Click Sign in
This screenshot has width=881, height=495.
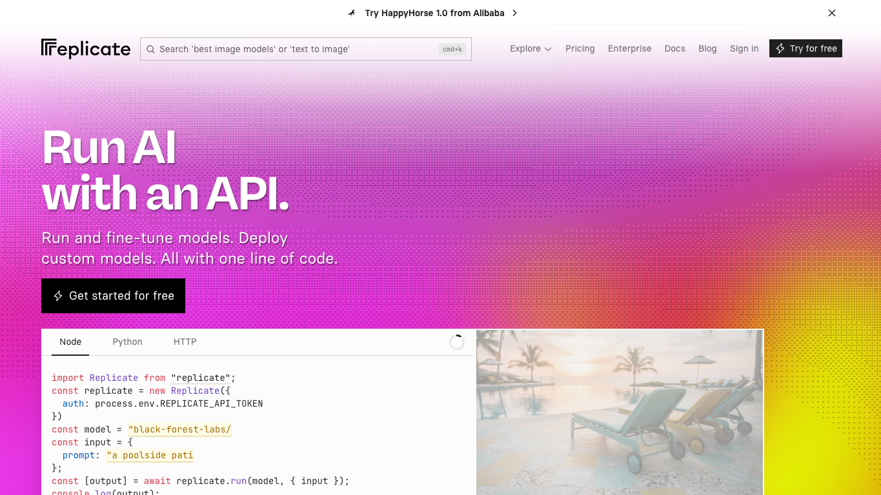744,48
